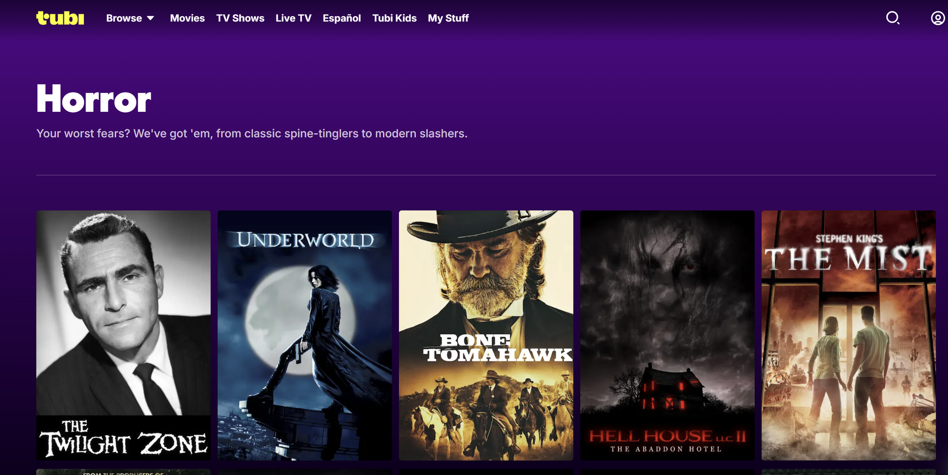Click the caret arrow beside Browse
948x475 pixels.
pyautogui.click(x=151, y=18)
